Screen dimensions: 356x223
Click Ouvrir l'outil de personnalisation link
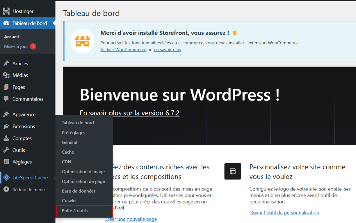click(284, 213)
